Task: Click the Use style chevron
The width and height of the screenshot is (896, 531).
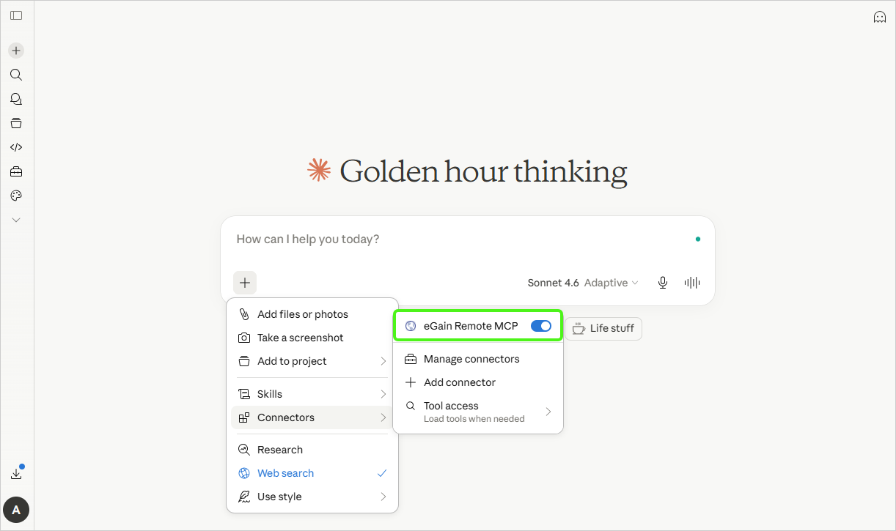Action: 383,497
